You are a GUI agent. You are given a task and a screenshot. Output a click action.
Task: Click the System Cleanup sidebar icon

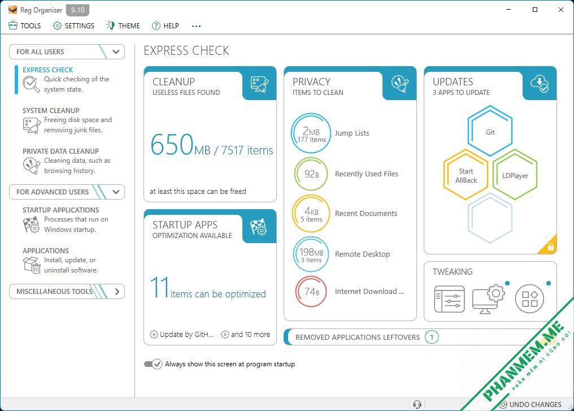[32, 126]
